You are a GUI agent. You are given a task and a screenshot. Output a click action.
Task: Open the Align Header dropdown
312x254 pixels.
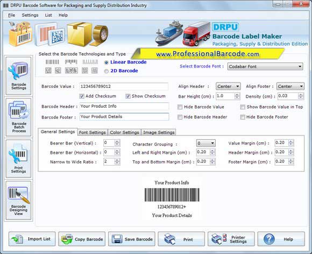228,86
